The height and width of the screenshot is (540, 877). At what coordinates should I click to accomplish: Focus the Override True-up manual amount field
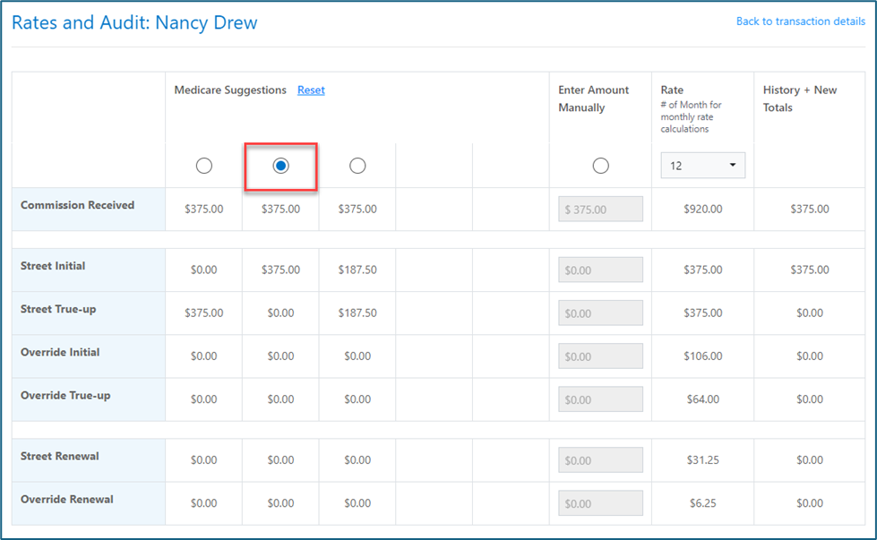[600, 399]
